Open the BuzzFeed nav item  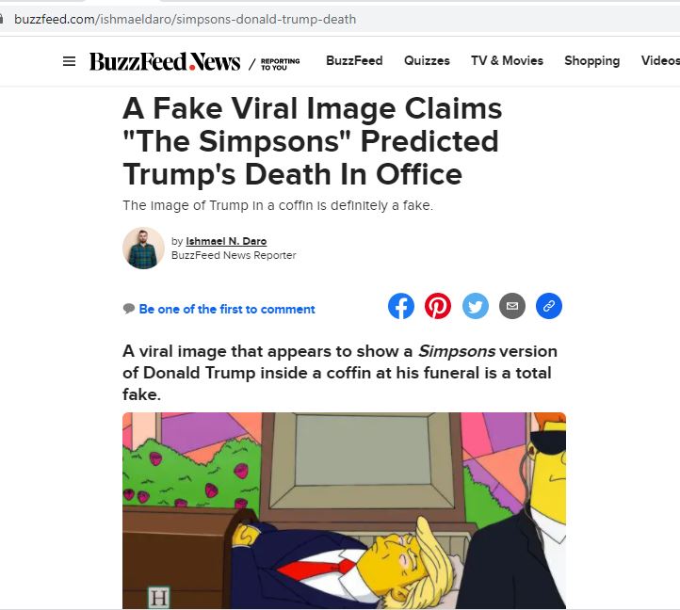coord(354,60)
